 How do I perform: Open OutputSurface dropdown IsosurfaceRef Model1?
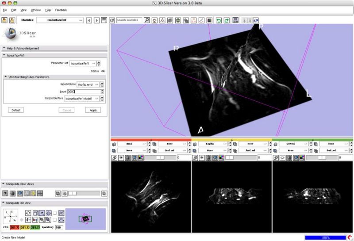pos(82,99)
